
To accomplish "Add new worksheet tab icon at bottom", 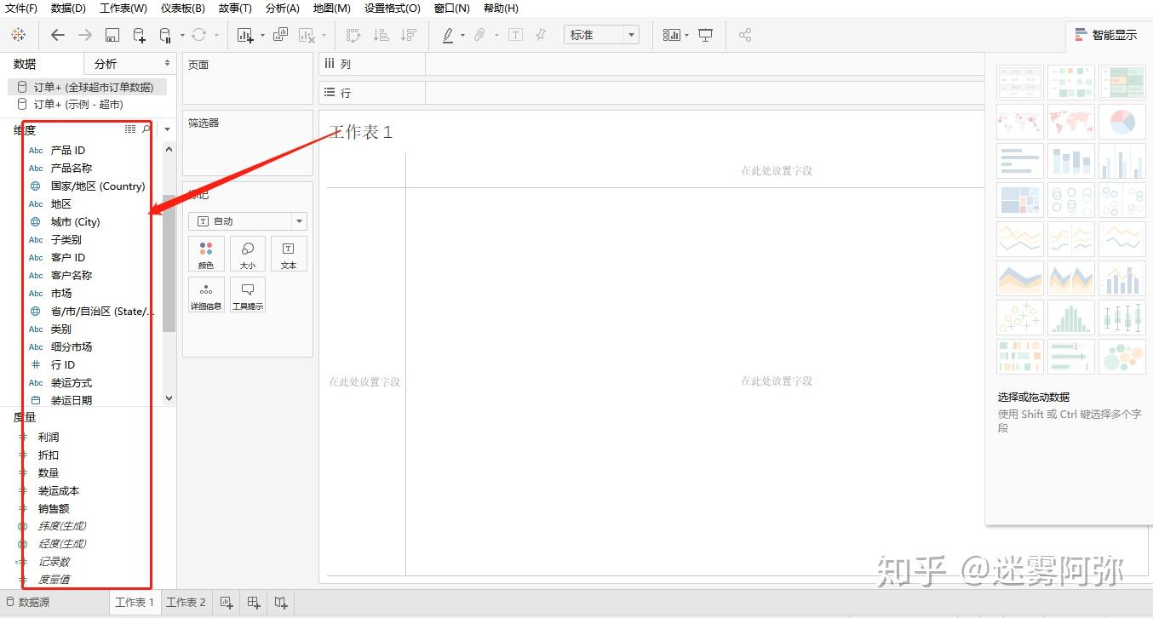I will pyautogui.click(x=227, y=603).
